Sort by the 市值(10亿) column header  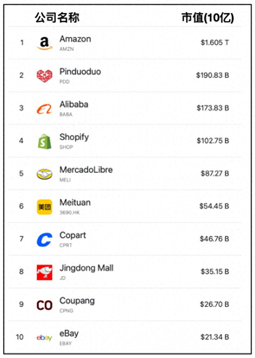click(x=208, y=18)
